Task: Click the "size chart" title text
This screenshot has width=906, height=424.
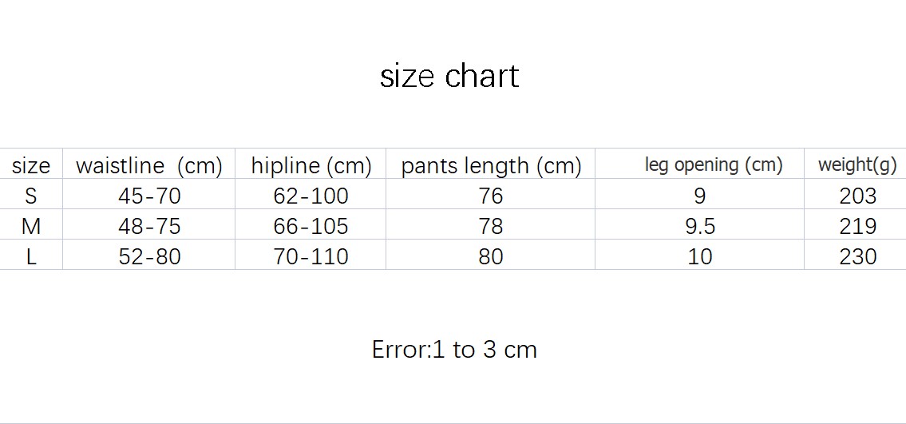Action: pyautogui.click(x=449, y=77)
